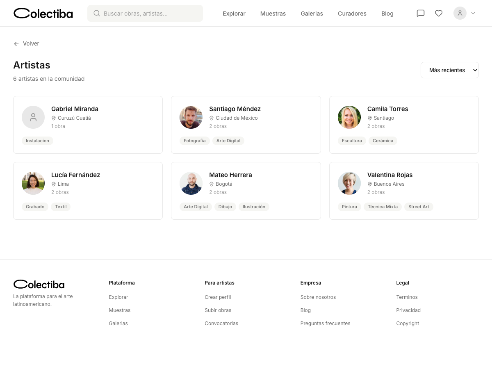Click the back arrow next to Volver
The width and height of the screenshot is (492, 369).
tap(16, 44)
